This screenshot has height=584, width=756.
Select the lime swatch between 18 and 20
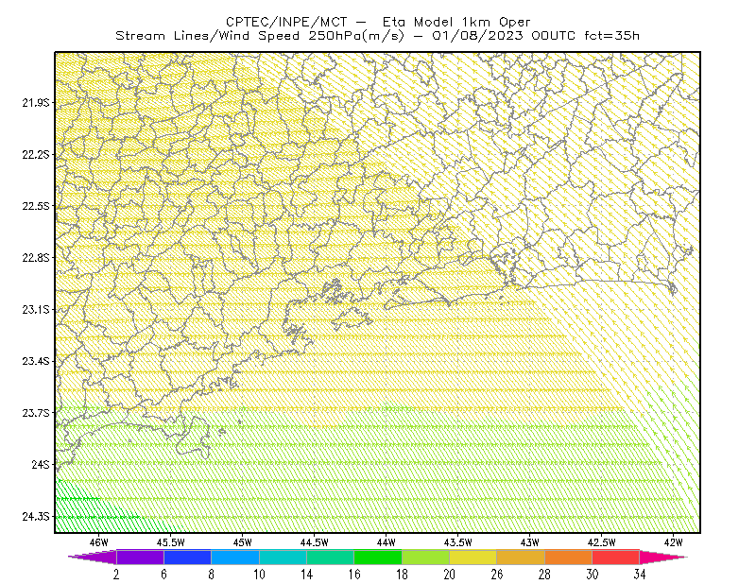pos(426,557)
